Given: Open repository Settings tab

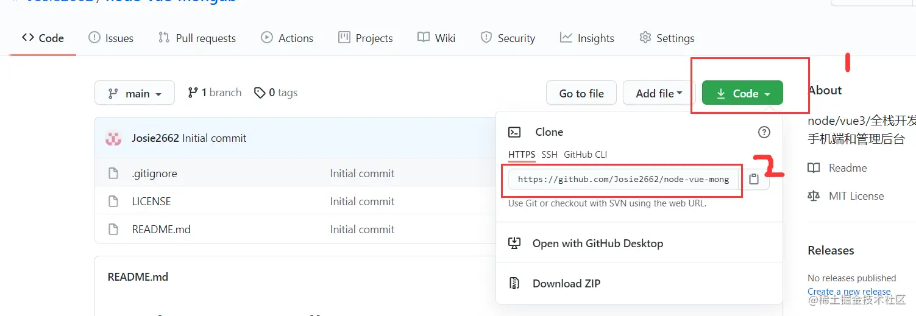Looking at the screenshot, I should [x=667, y=38].
